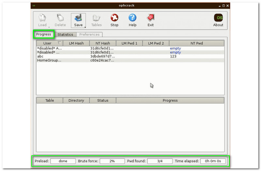Select the '*disabled* ...' second user row
The width and height of the screenshot is (261, 171).
click(x=130, y=52)
